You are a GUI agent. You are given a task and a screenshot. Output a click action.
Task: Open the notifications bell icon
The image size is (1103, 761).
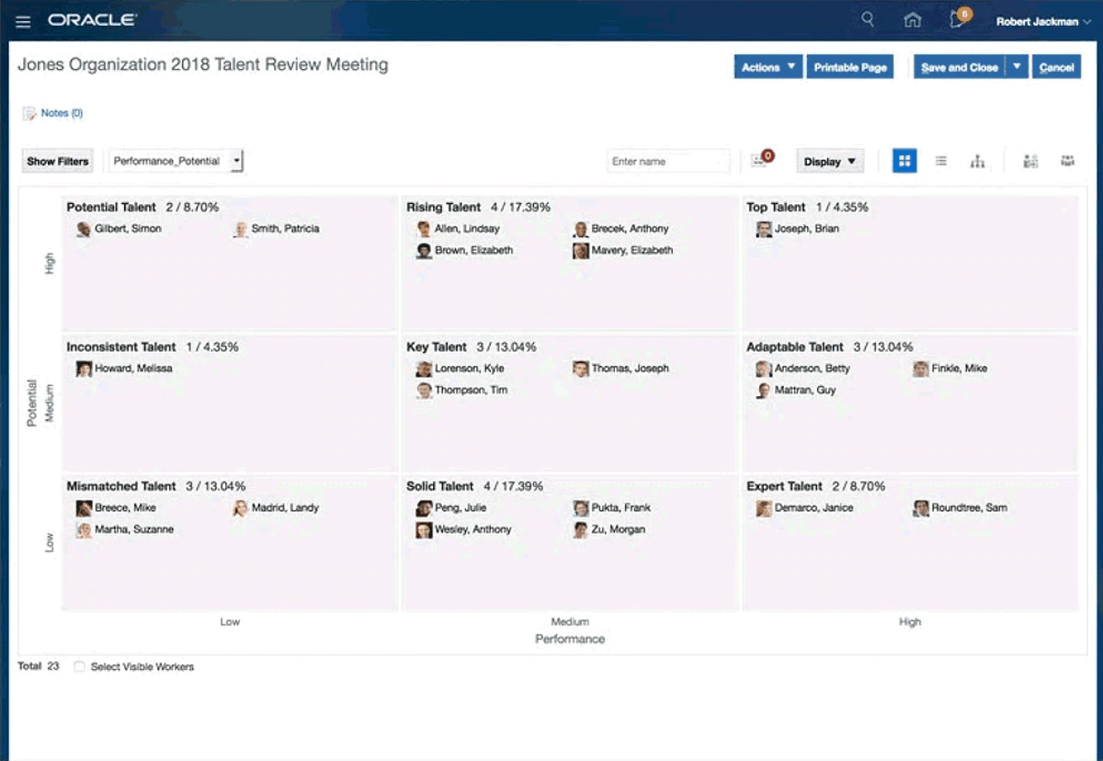click(x=958, y=20)
